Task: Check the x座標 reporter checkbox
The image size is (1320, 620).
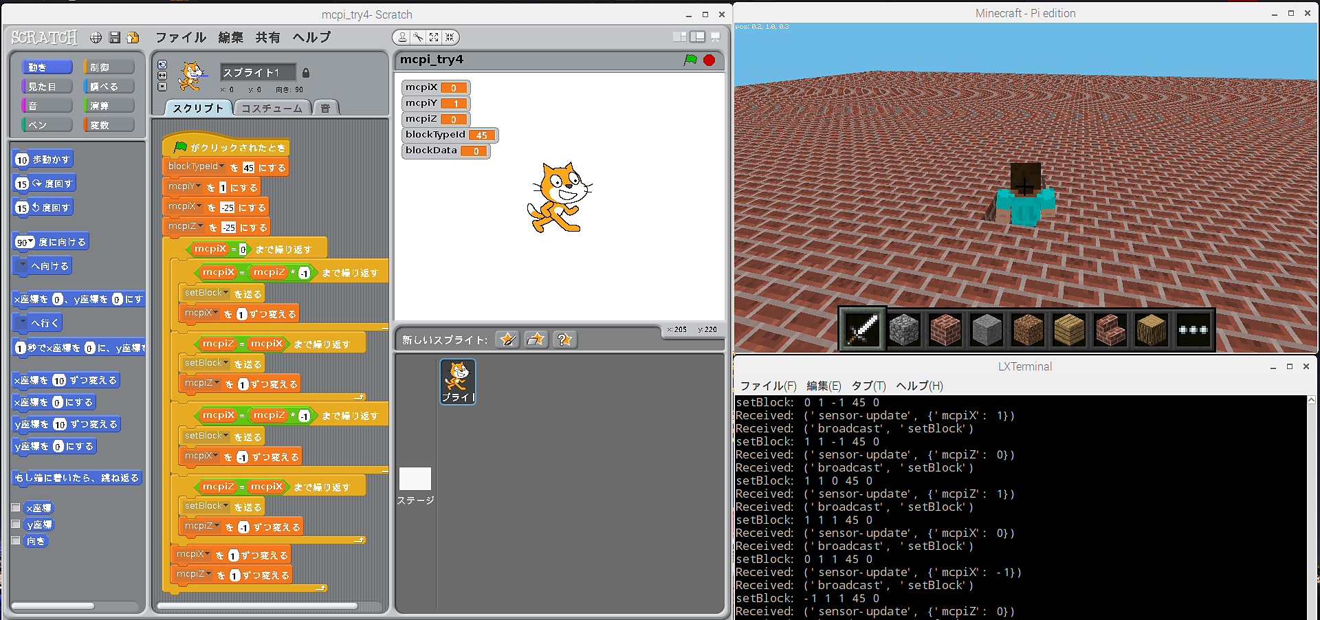Action: pyautogui.click(x=16, y=508)
